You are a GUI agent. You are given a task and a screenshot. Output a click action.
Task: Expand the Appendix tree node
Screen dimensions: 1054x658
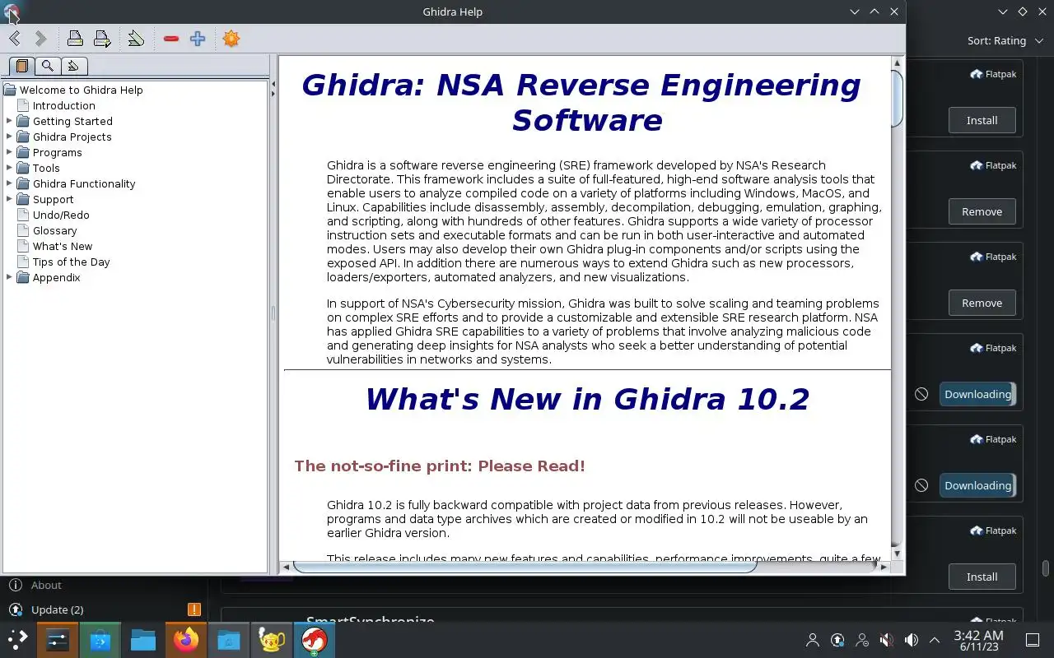9,277
